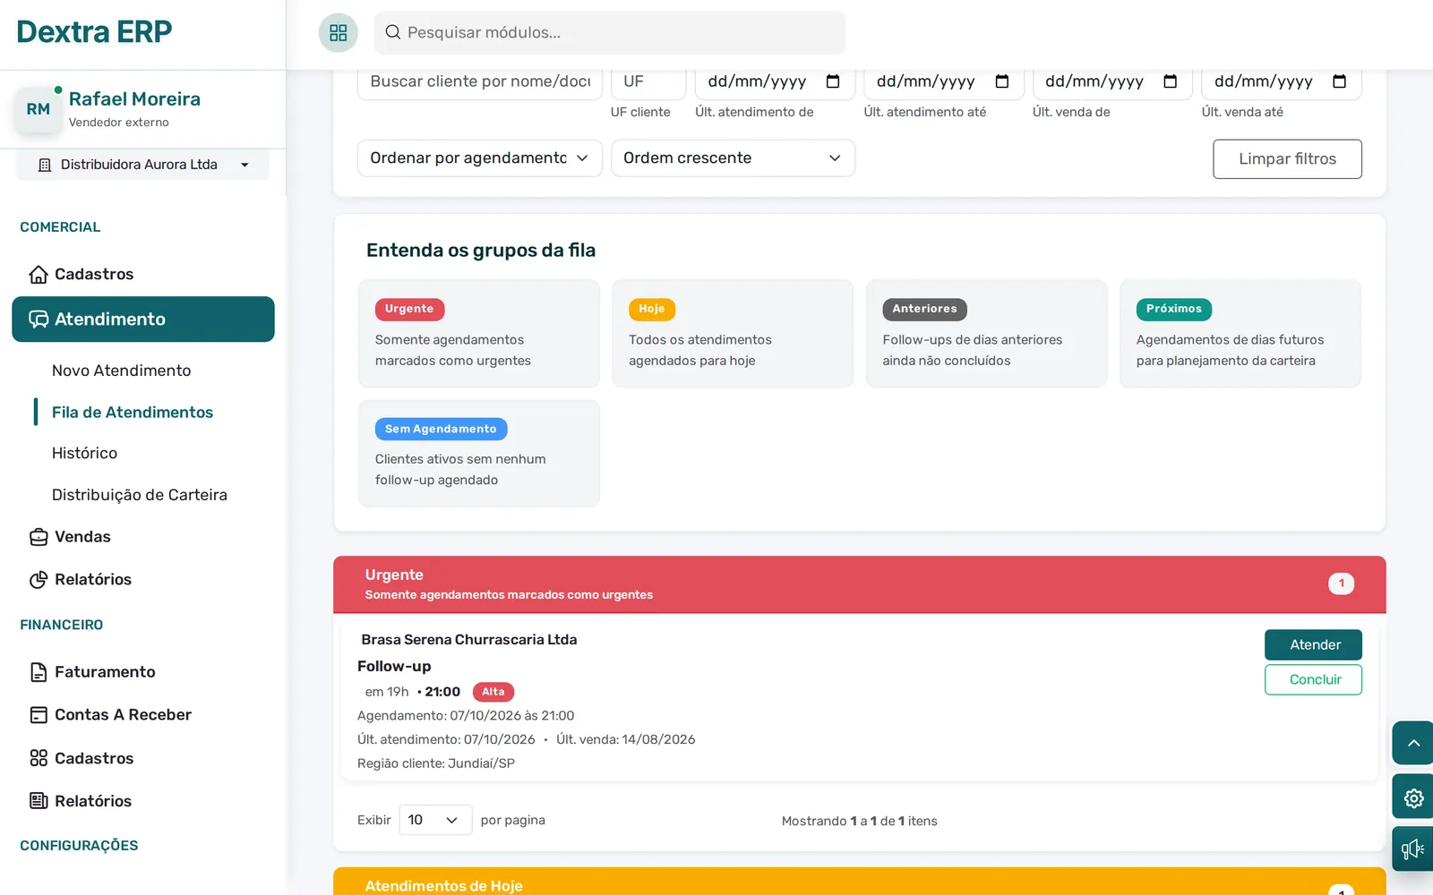The width and height of the screenshot is (1433, 895).
Task: Select Fila de Atendimentos menu item
Action: [133, 413]
